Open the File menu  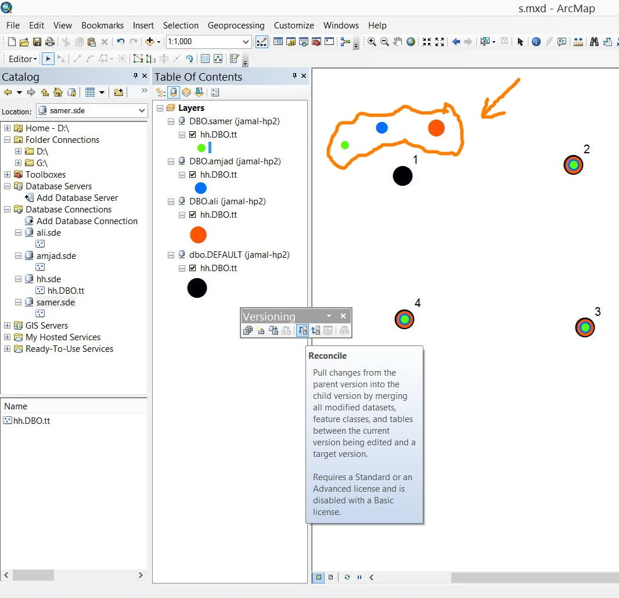[13, 26]
